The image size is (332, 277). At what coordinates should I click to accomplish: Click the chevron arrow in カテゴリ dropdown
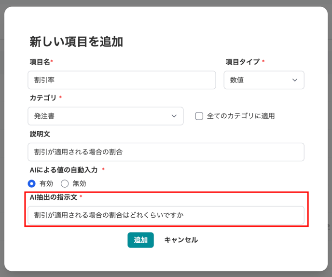174,116
